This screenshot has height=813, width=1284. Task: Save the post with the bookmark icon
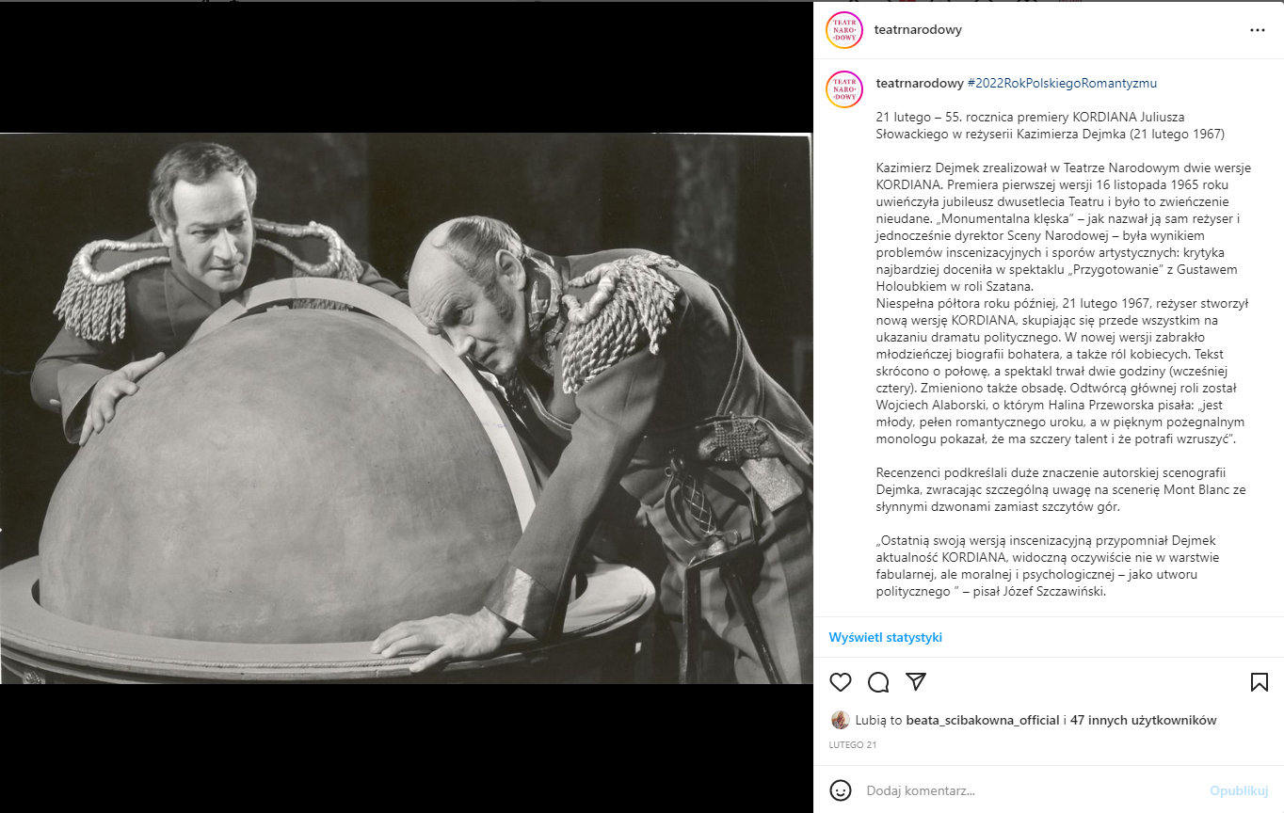point(1259,682)
